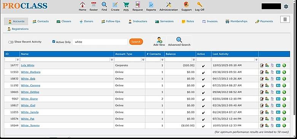Image resolution: width=297 pixels, height=139 pixels.
Task: Toggle the Show Recent Activity switch
Action: tap(11, 42)
